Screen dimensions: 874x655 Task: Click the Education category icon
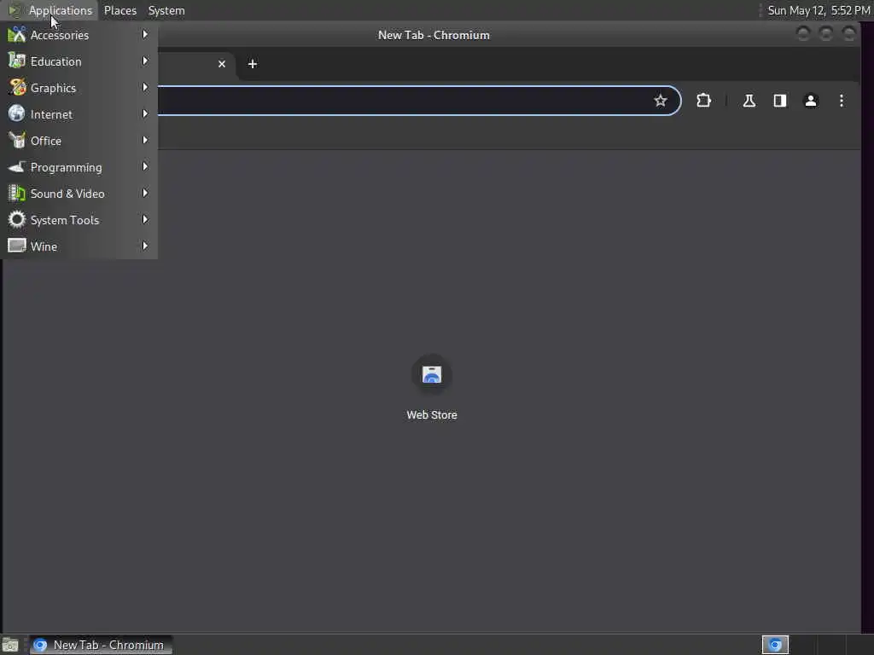tap(17, 61)
